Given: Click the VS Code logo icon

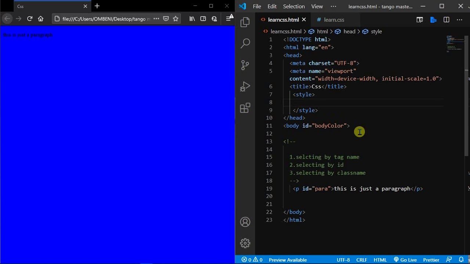Looking at the screenshot, I should click(x=242, y=6).
